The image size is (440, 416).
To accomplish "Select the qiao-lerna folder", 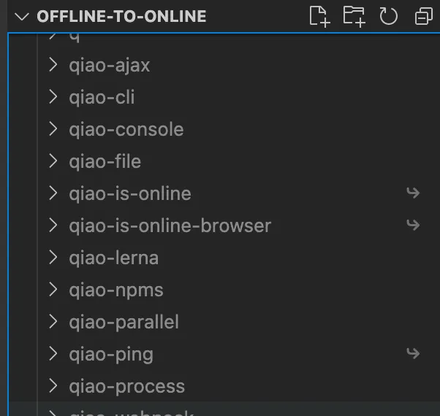I will click(x=113, y=258).
